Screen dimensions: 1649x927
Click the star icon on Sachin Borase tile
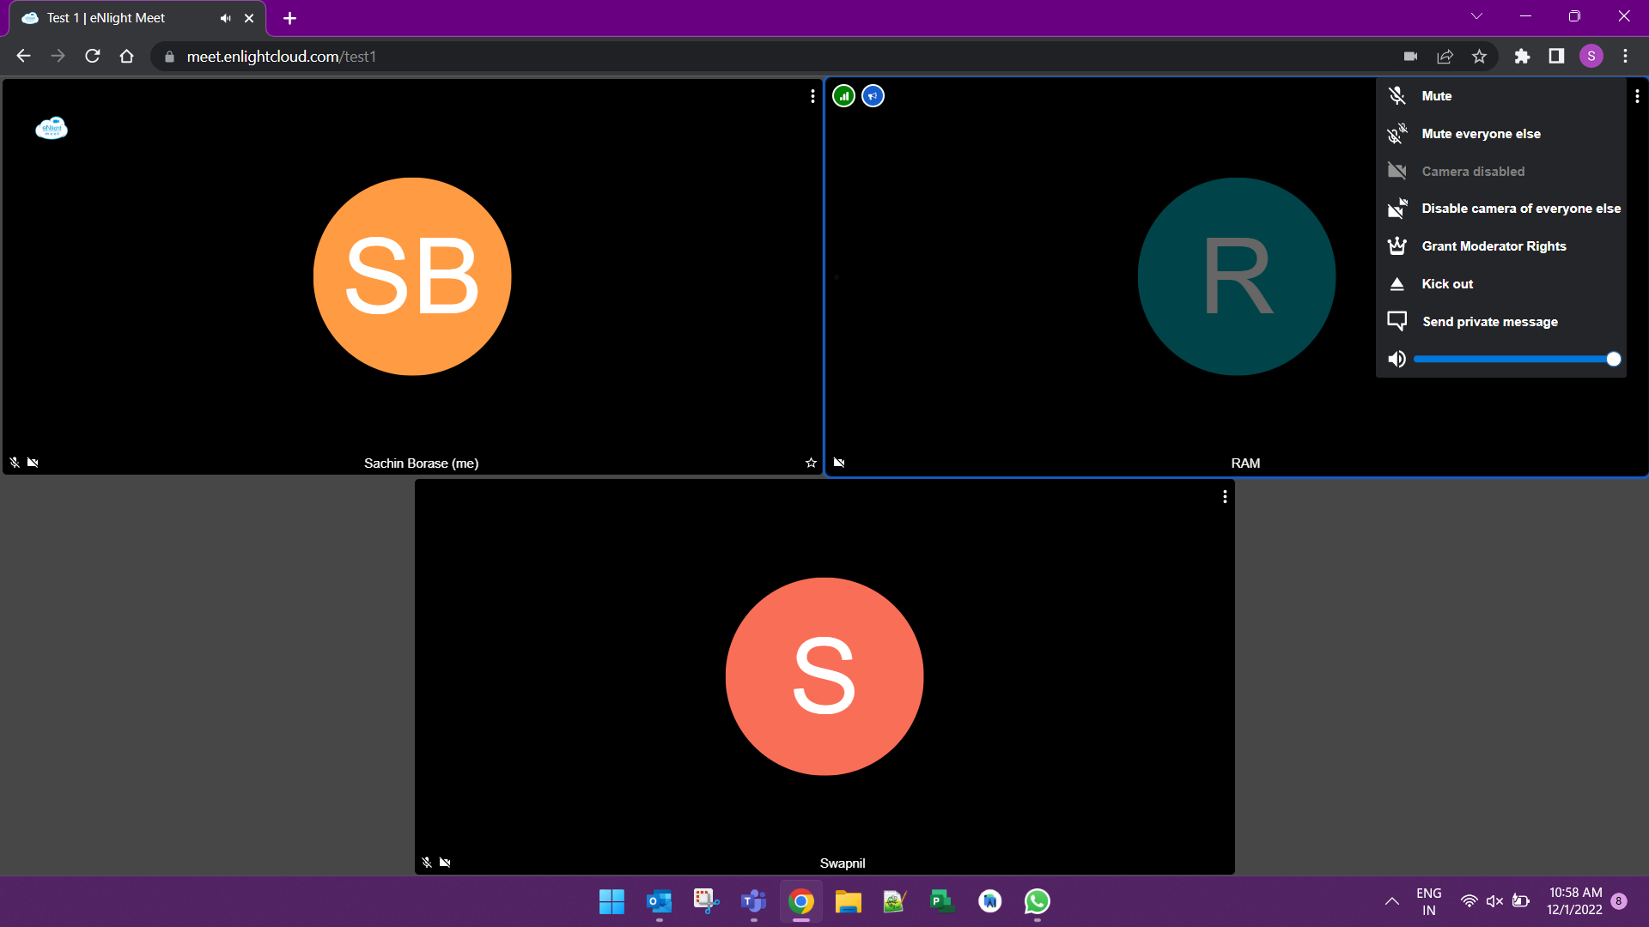tap(811, 463)
